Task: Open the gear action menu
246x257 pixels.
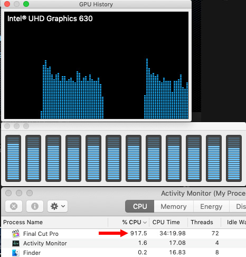Action: 58,206
